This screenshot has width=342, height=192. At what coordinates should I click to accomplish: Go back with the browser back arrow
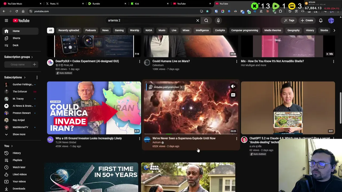coord(4,11)
